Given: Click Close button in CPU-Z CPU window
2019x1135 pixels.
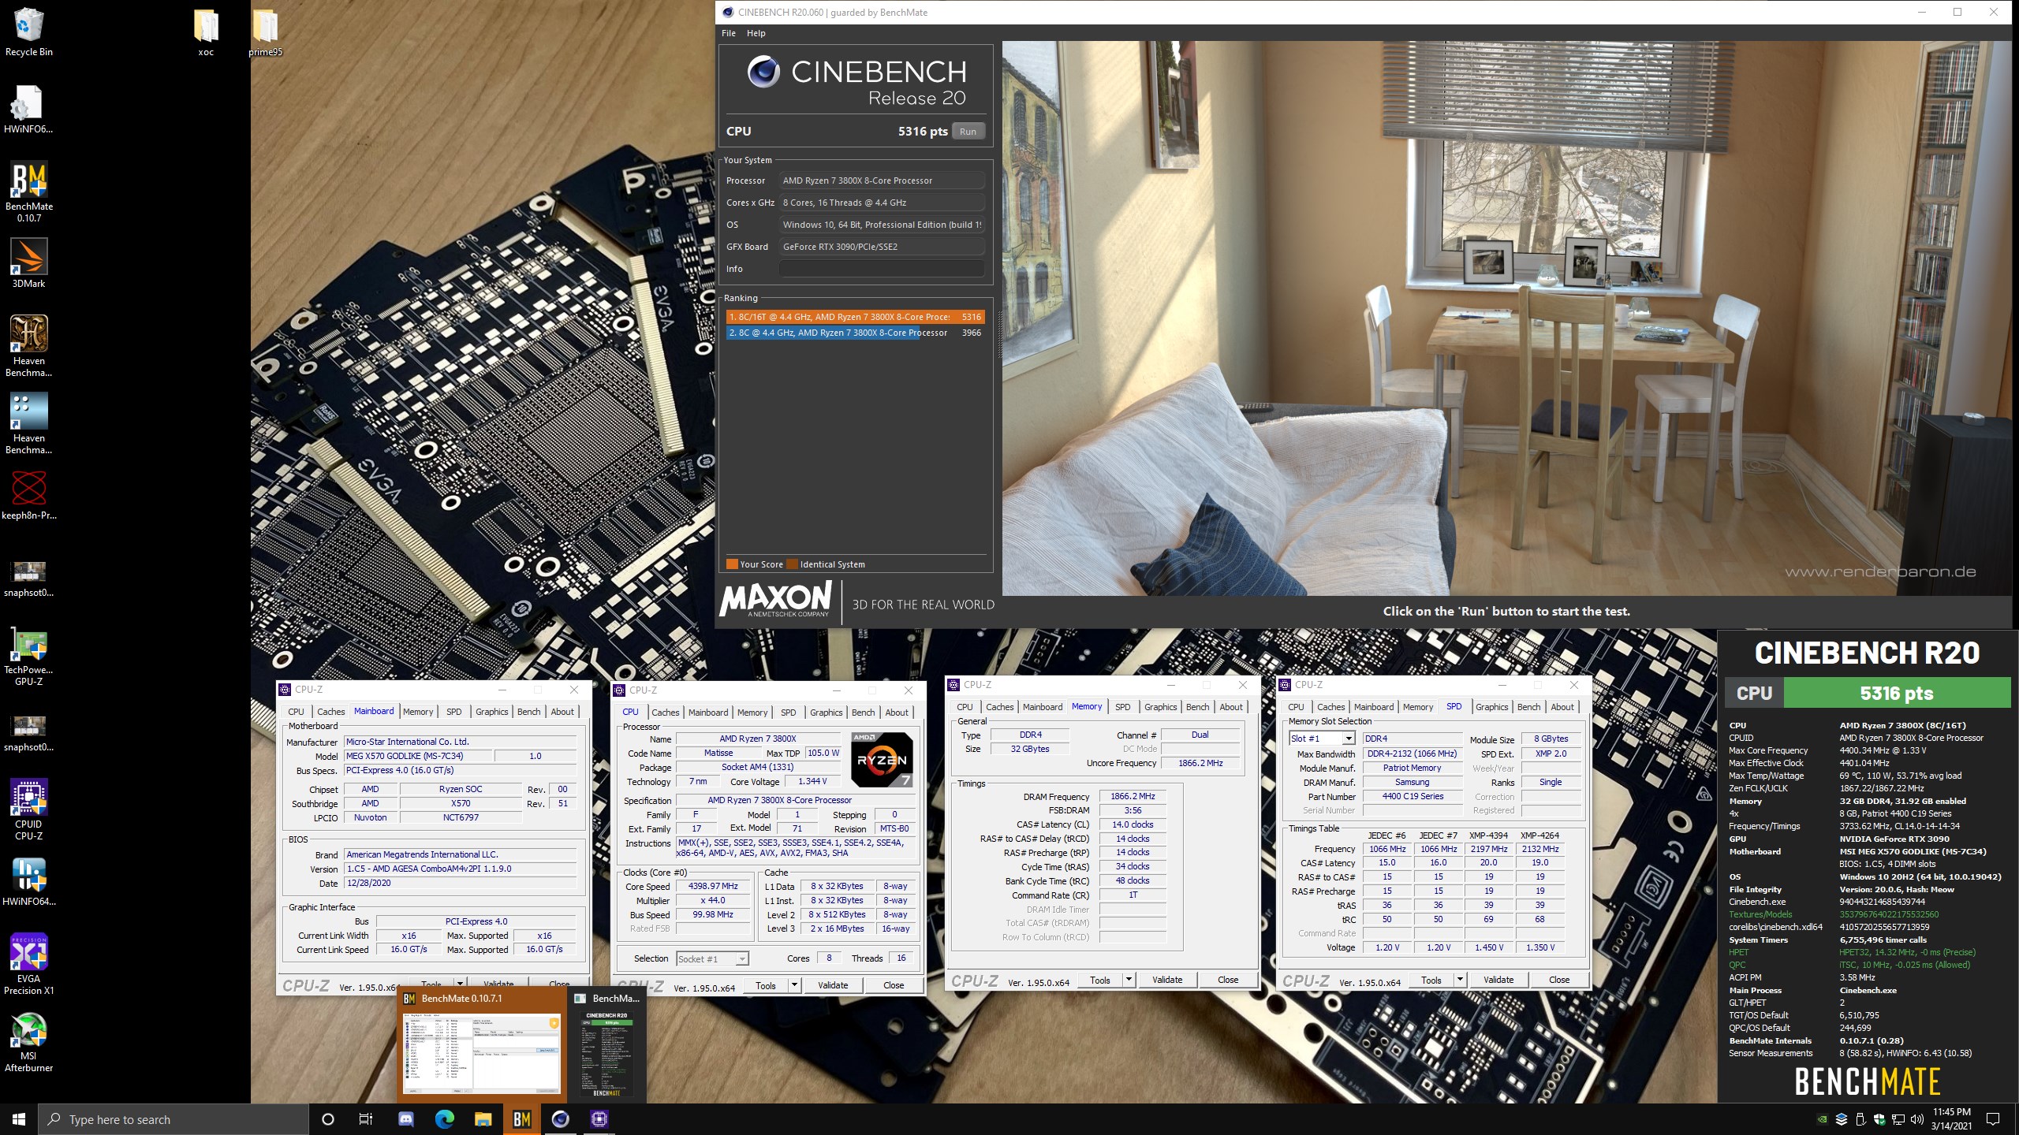Looking at the screenshot, I should click(893, 985).
